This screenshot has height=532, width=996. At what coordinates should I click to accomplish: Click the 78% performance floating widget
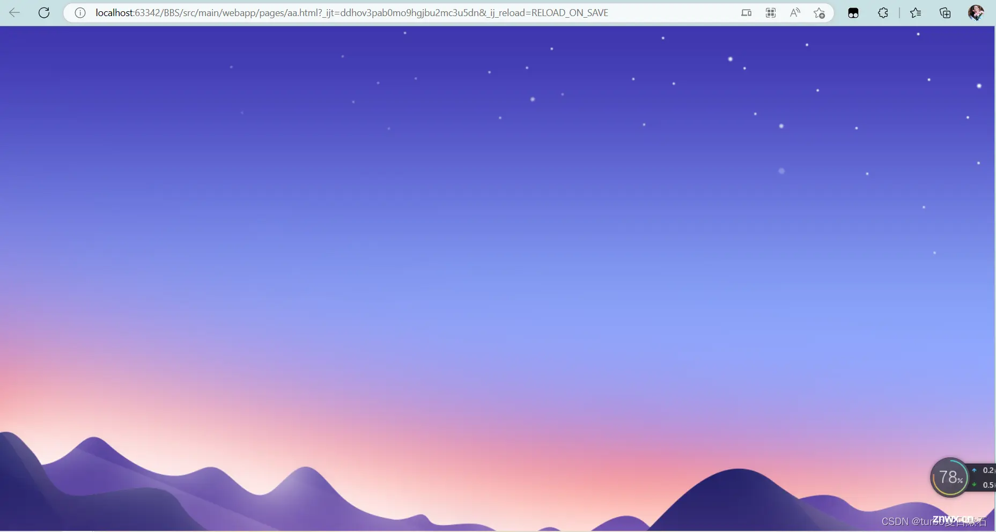click(x=950, y=477)
